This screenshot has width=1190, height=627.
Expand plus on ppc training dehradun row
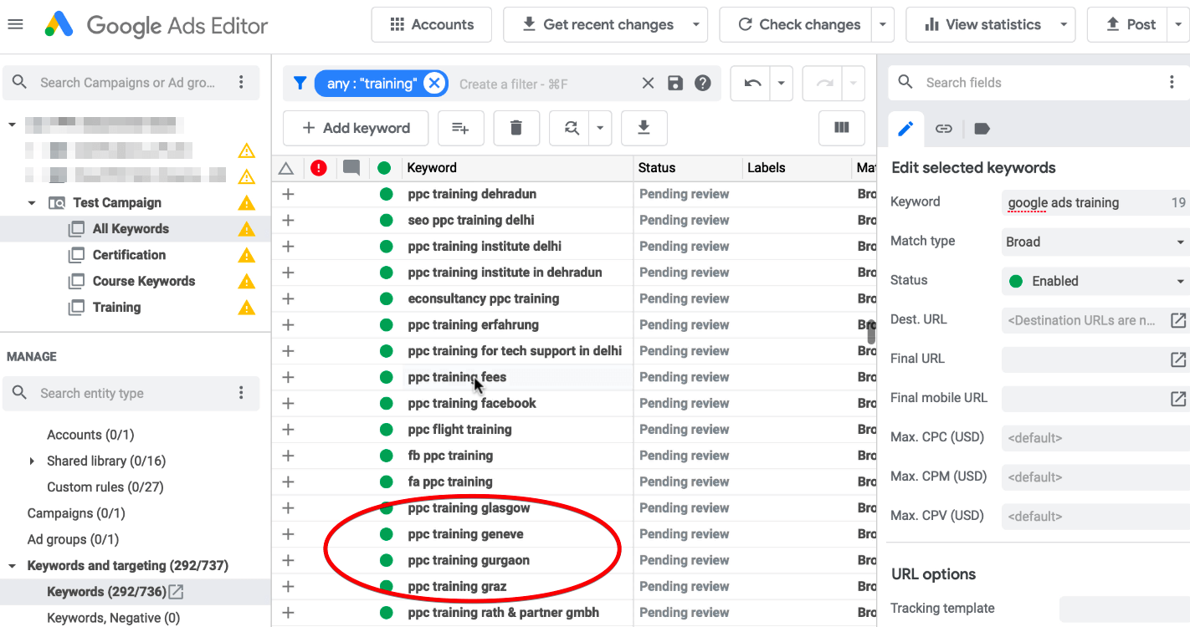288,194
